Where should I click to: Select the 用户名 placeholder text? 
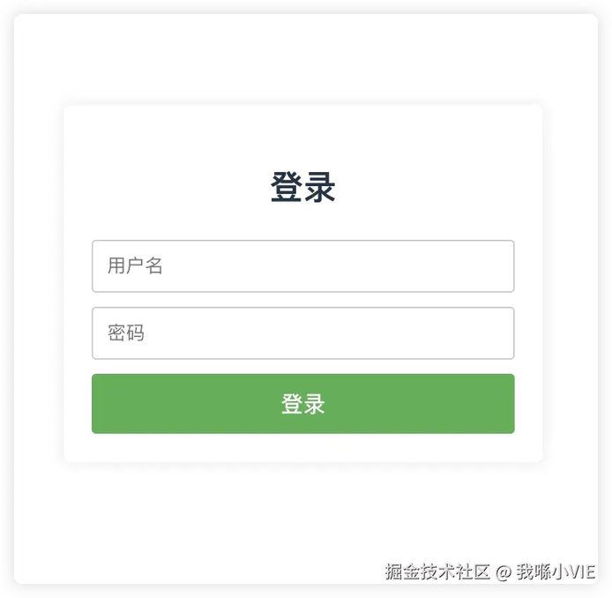tap(135, 265)
